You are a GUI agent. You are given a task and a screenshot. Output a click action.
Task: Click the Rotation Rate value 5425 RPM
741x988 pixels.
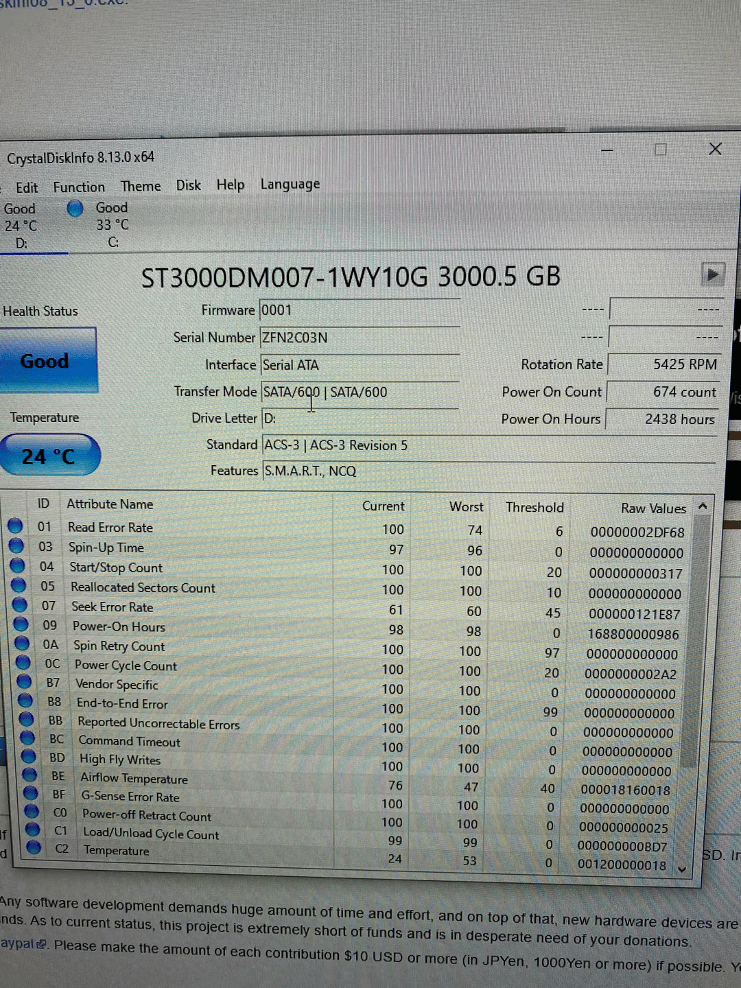(x=663, y=364)
